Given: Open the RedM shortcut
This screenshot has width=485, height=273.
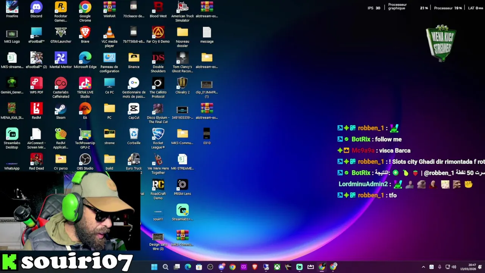Looking at the screenshot, I should pyautogui.click(x=36, y=111).
